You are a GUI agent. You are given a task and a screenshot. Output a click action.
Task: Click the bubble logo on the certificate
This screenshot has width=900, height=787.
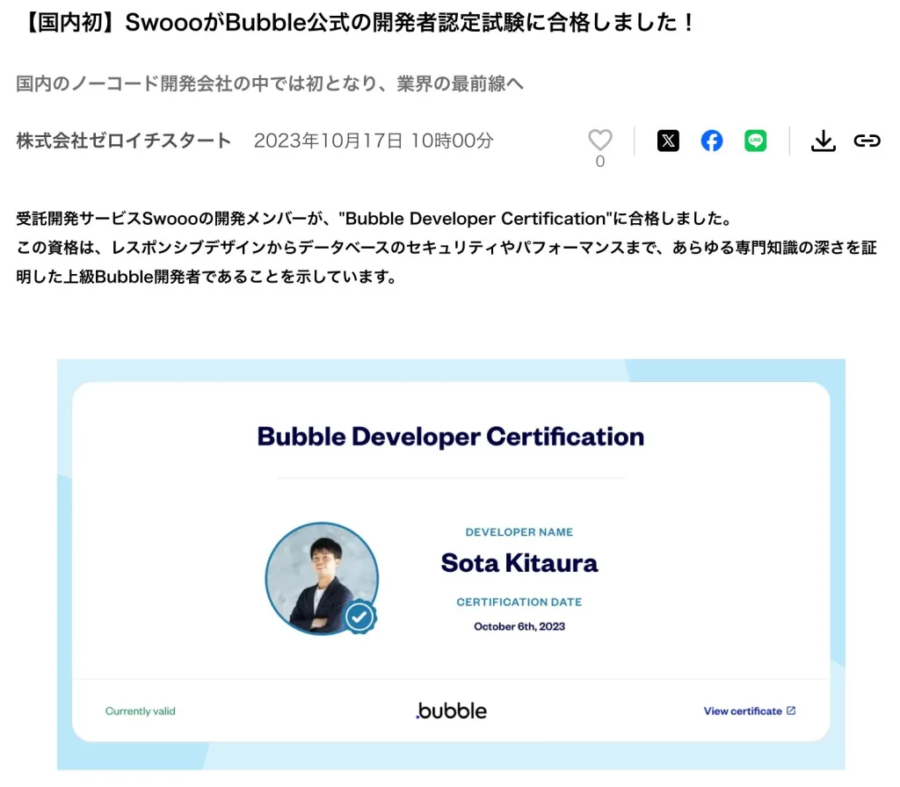(450, 711)
